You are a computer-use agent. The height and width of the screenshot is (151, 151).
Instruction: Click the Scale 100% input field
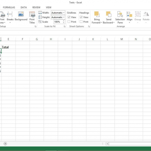(x=58, y=22)
